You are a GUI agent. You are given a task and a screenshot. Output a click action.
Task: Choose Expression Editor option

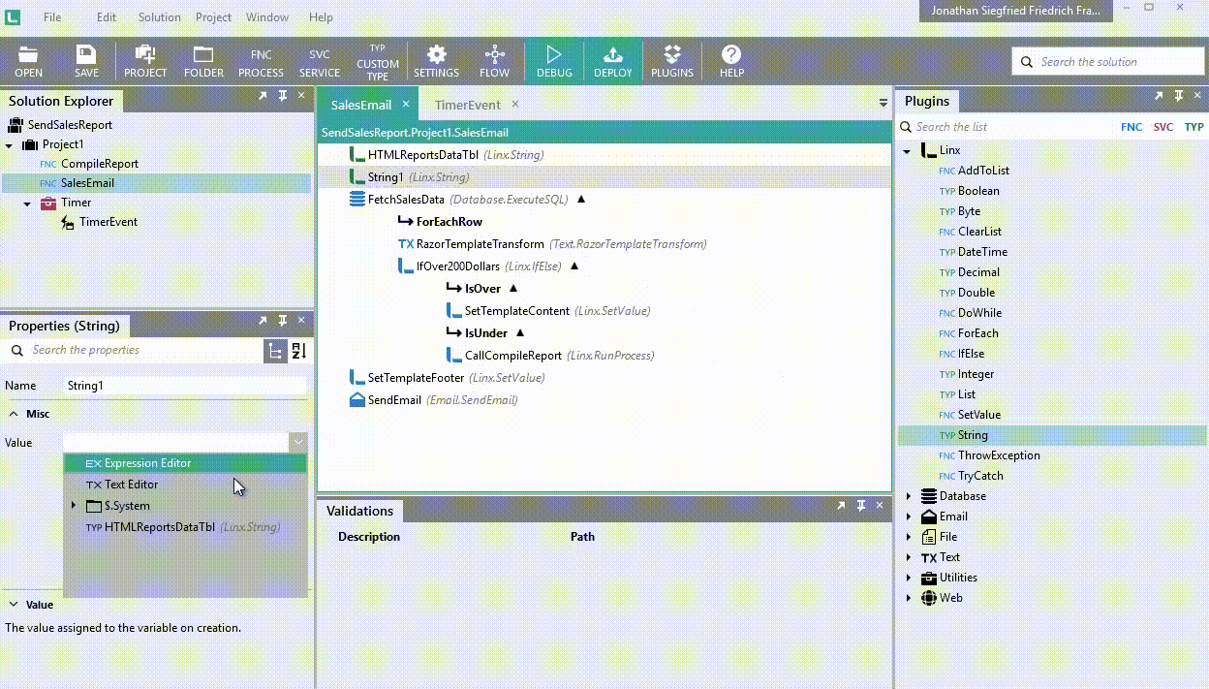click(x=185, y=463)
